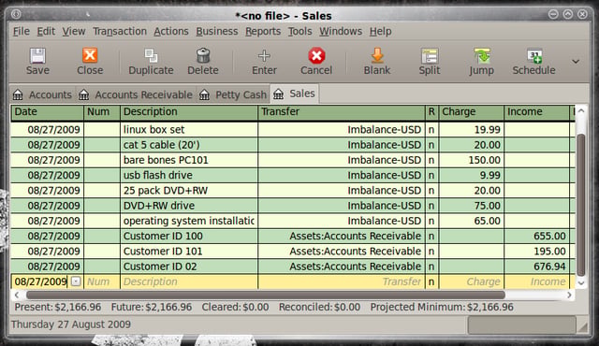This screenshot has width=599, height=346.
Task: Select the 'linux box set' description cell
Action: (x=189, y=130)
